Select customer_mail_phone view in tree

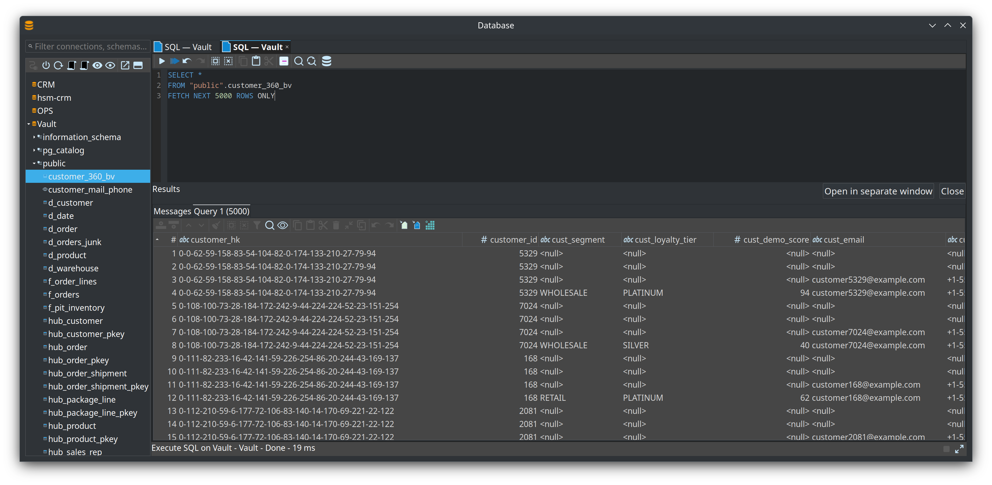[x=90, y=190]
